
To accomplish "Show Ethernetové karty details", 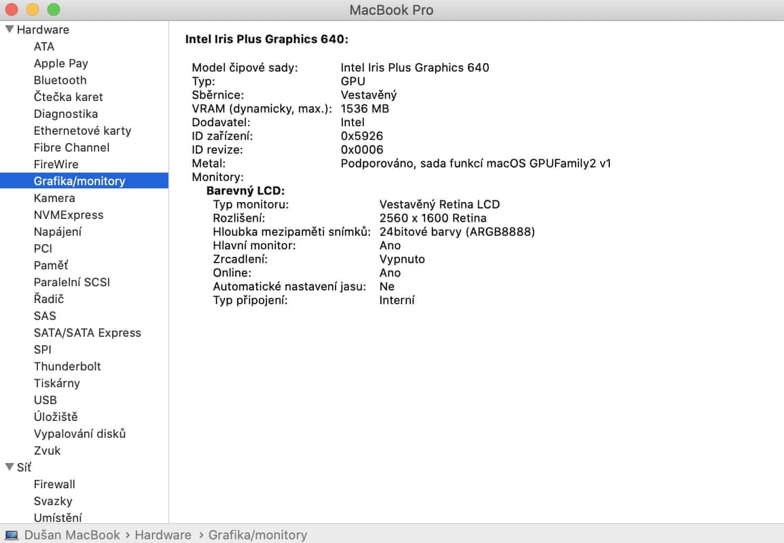I will [x=83, y=130].
